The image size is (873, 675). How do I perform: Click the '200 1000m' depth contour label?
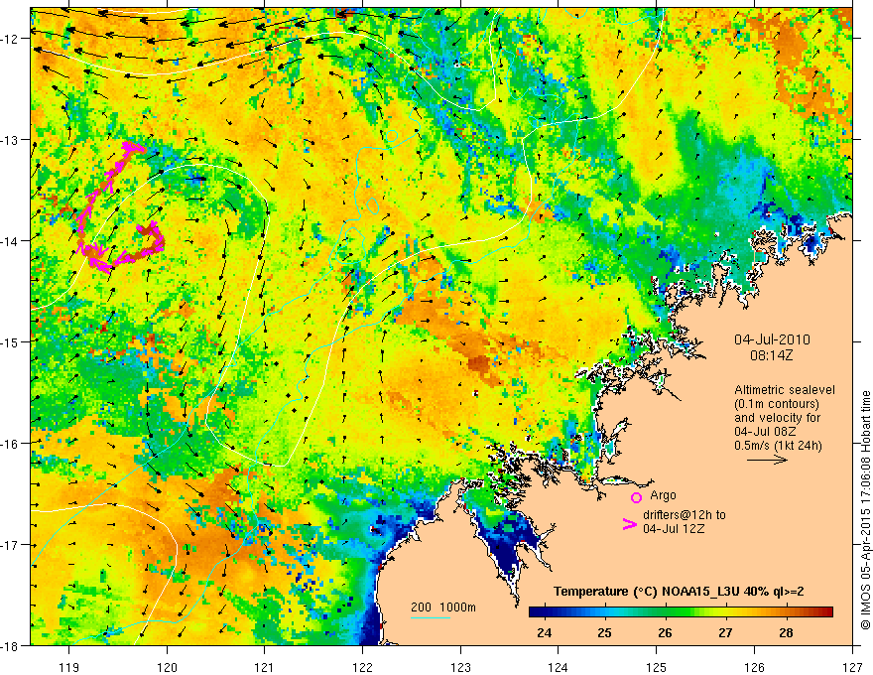pos(443,607)
